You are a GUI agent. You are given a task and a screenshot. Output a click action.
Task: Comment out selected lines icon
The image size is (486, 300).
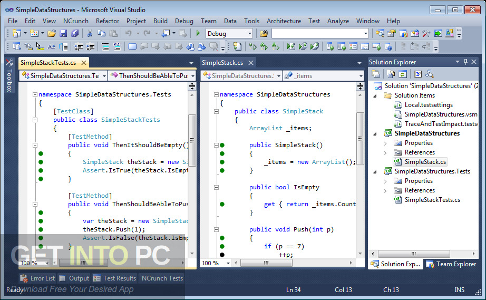105,47
